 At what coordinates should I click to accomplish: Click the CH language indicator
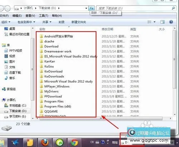click(92, 142)
